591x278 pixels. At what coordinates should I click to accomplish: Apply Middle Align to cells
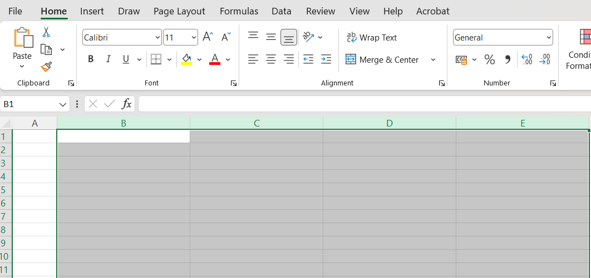tap(271, 37)
